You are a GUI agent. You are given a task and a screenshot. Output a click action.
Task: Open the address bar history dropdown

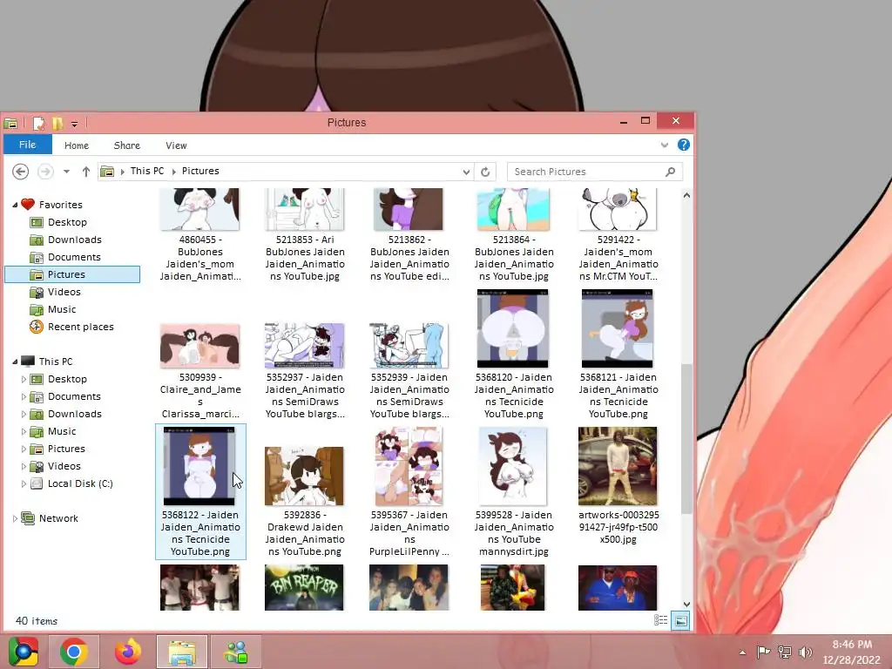(466, 172)
